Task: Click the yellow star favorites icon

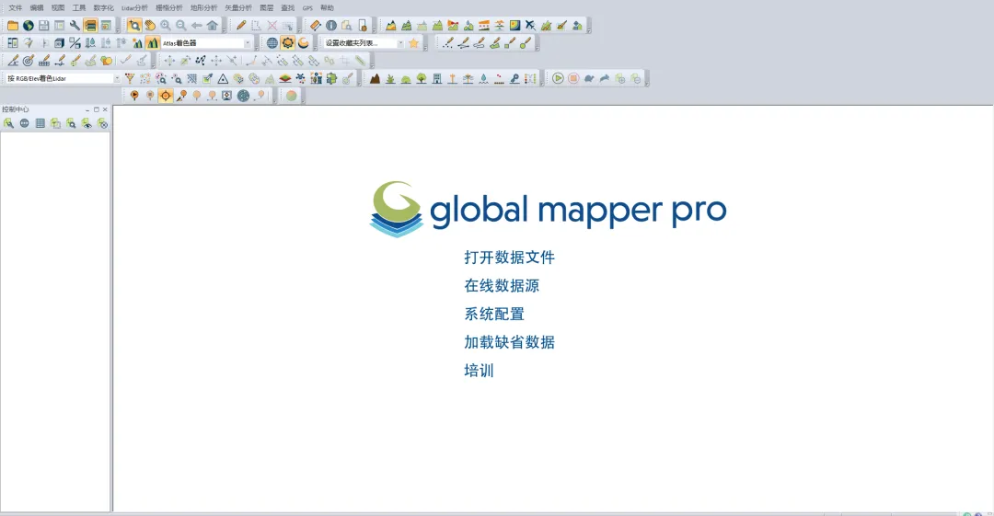Action: point(414,43)
